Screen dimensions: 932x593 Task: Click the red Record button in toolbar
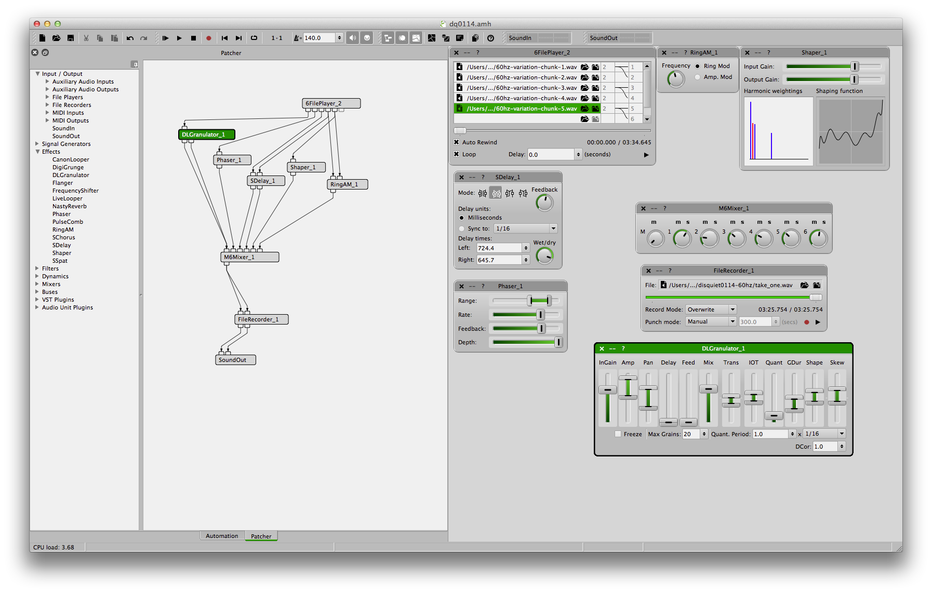point(209,38)
